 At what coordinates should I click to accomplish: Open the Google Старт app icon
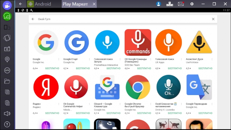point(77,42)
